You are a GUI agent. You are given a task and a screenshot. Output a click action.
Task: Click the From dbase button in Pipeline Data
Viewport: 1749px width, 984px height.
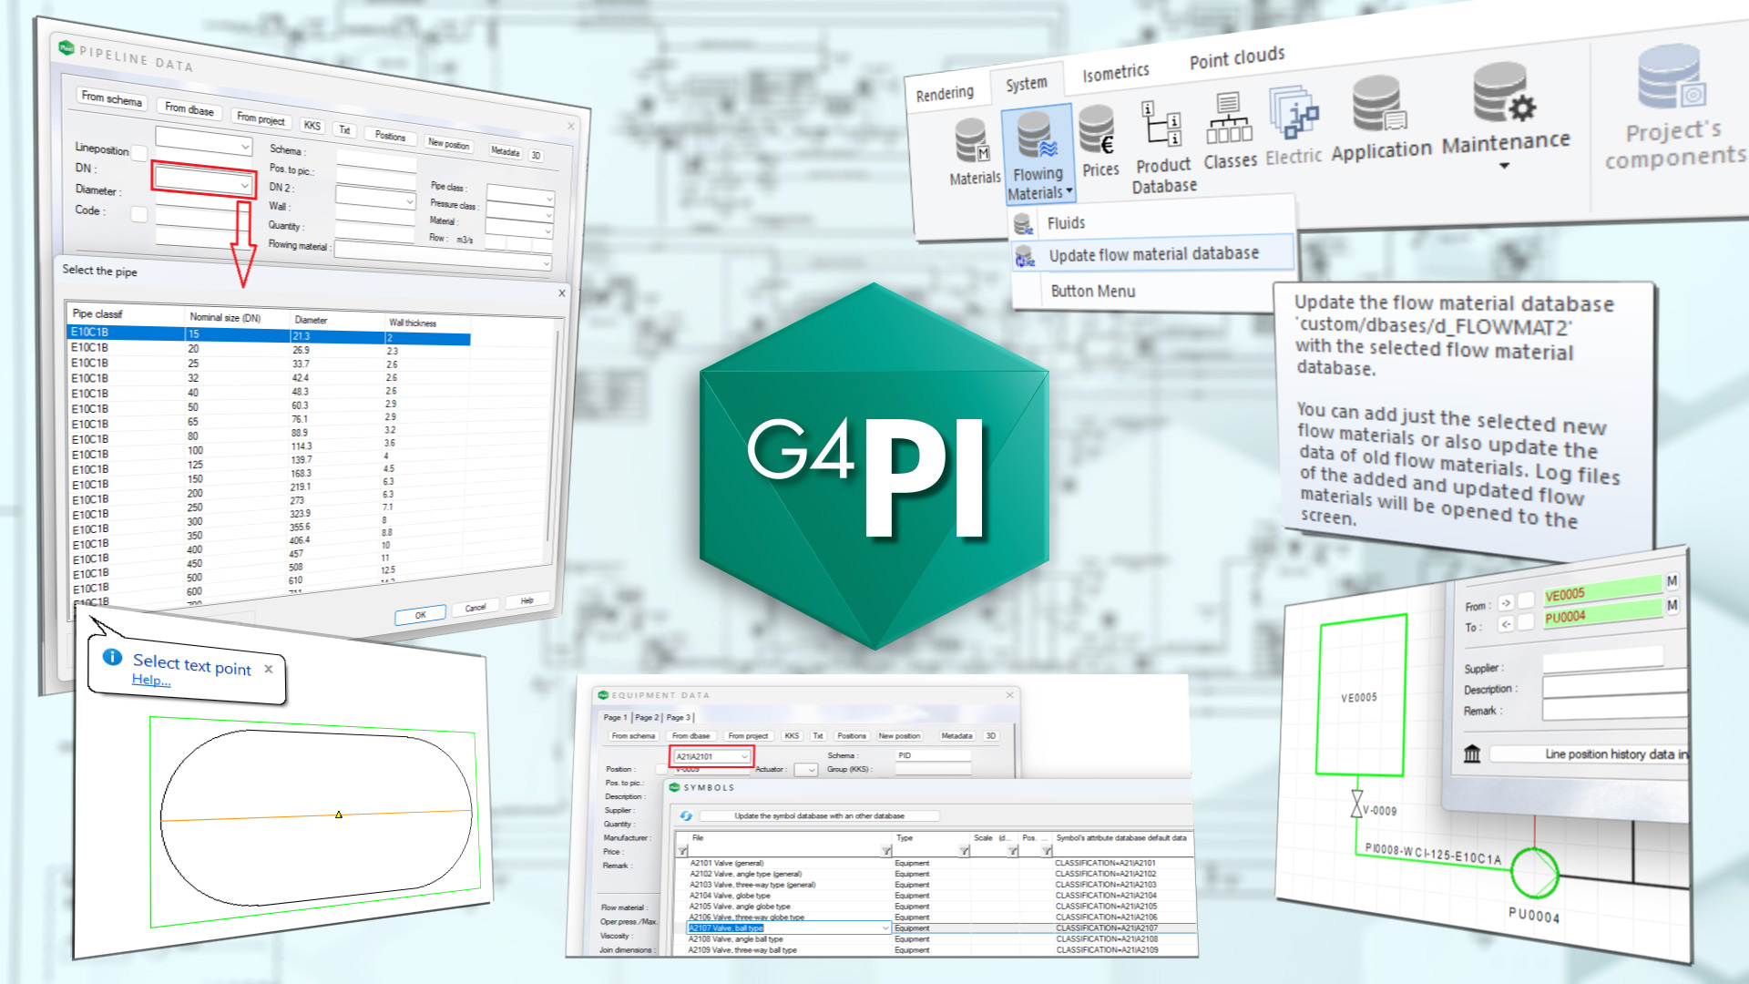(x=189, y=109)
